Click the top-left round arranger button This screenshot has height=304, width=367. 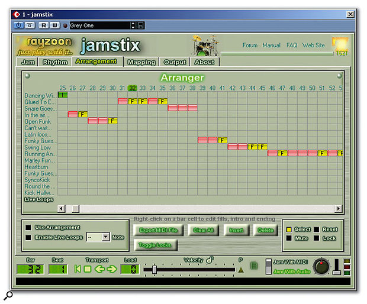point(28,76)
